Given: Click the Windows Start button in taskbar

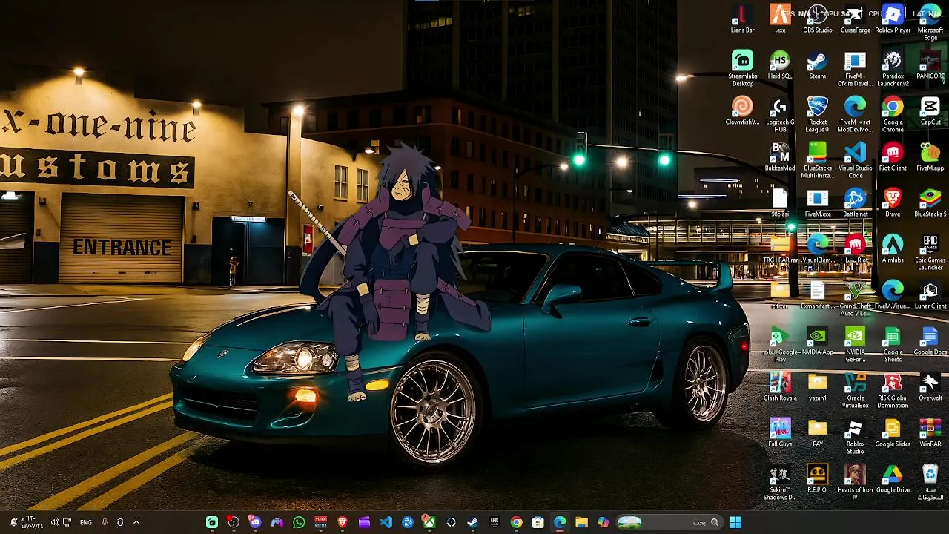Looking at the screenshot, I should [x=735, y=522].
